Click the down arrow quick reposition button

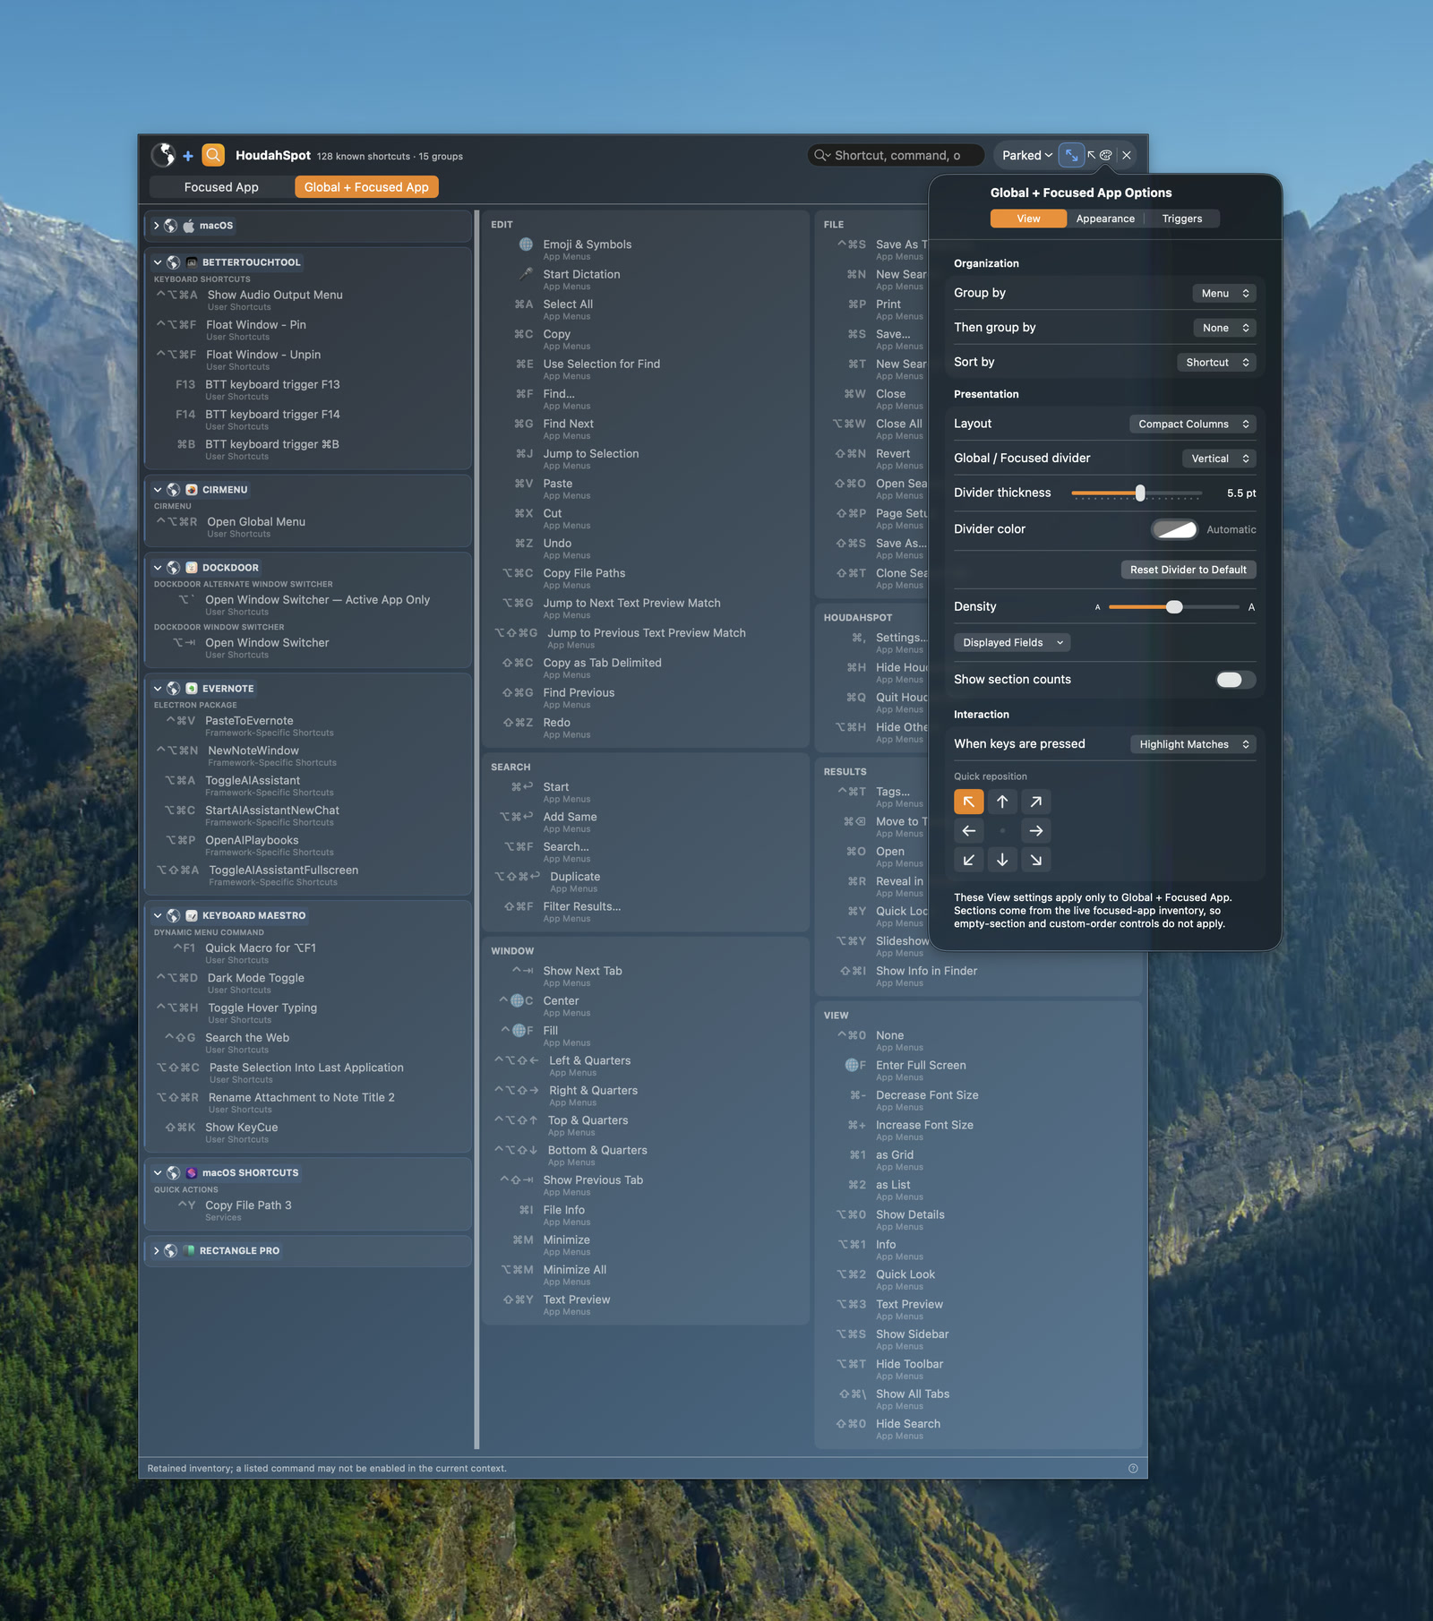coord(1002,860)
